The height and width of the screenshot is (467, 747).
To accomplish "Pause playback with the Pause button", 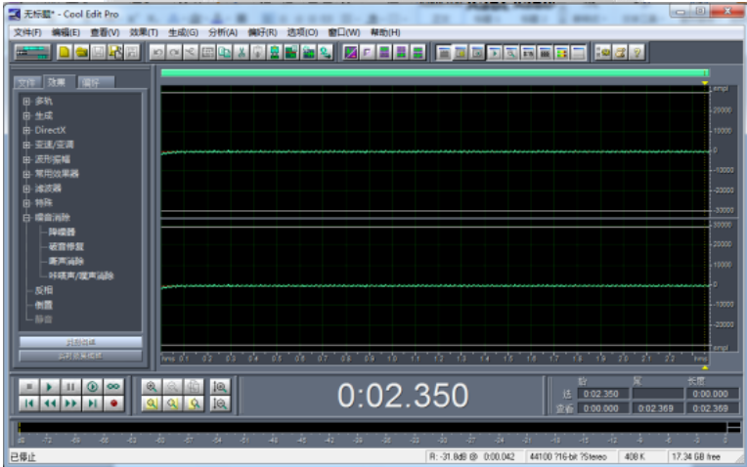I will [70, 387].
